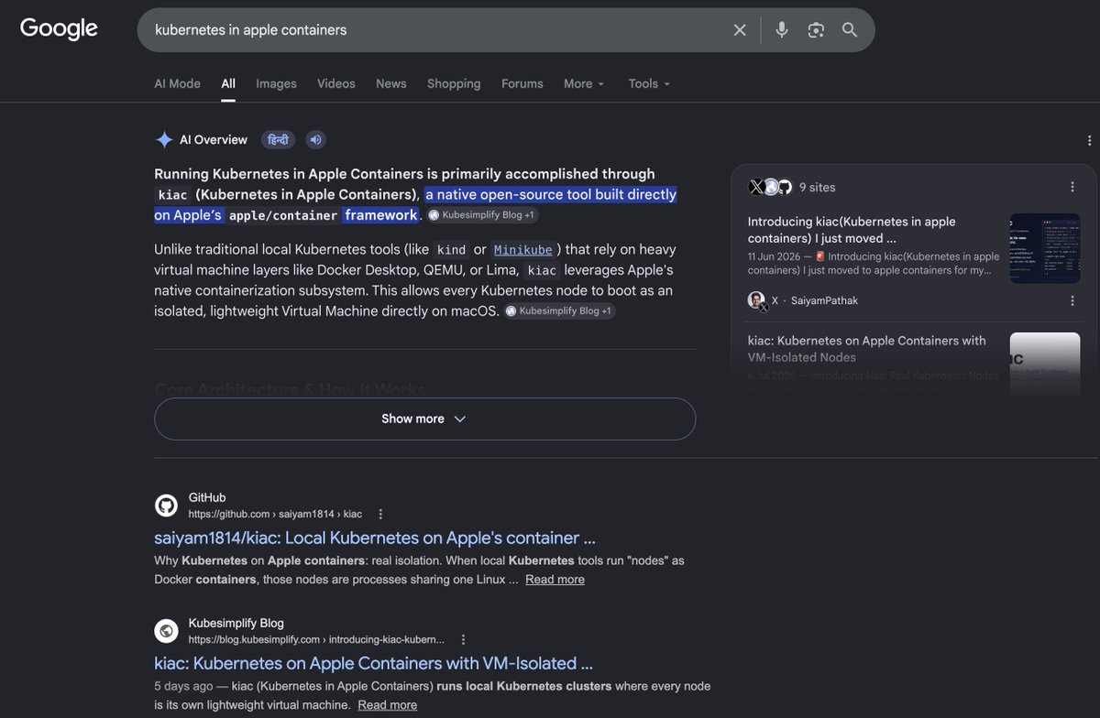1100x718 pixels.
Task: Open Google Lens image search
Action: pos(816,30)
